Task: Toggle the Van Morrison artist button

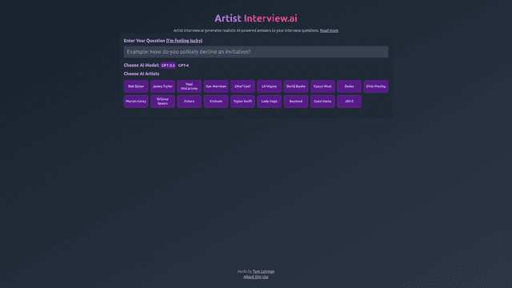Action: point(216,86)
